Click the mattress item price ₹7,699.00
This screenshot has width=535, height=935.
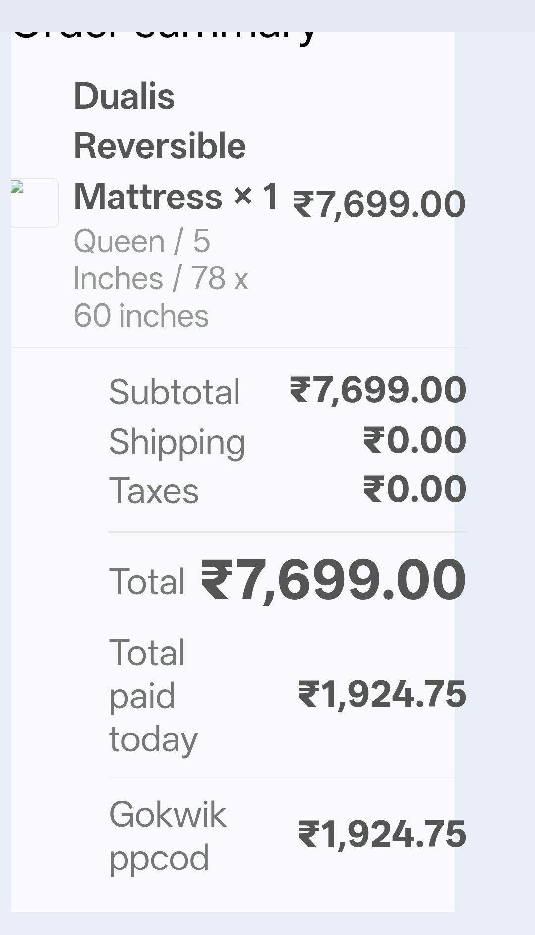pos(379,204)
